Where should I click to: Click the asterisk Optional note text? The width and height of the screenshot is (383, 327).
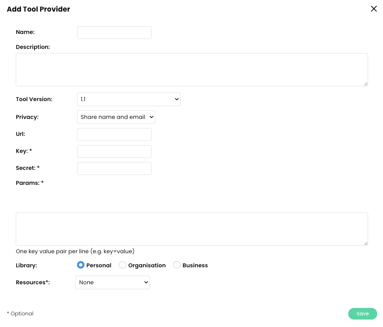20,313
